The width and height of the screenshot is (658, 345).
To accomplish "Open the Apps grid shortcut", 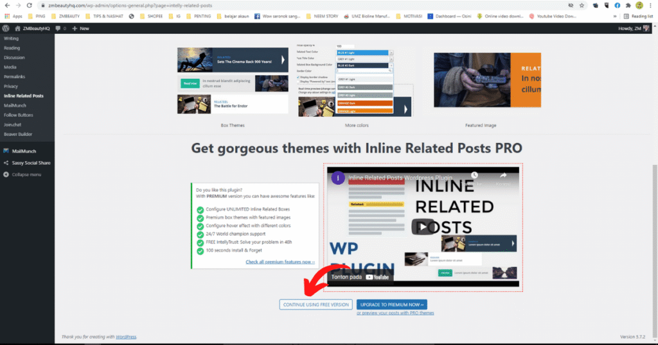I will tap(13, 16).
